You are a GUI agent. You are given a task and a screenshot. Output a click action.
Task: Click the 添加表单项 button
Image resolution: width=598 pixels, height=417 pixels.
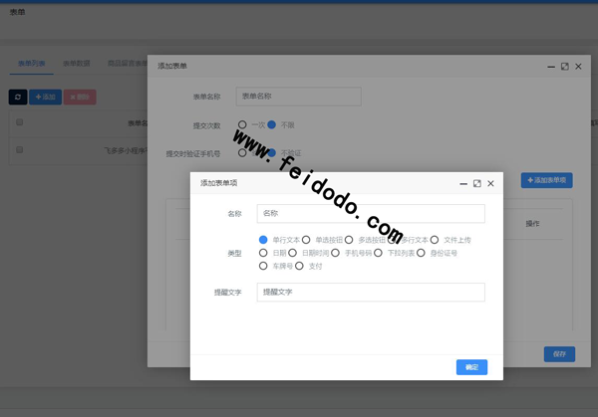click(546, 180)
